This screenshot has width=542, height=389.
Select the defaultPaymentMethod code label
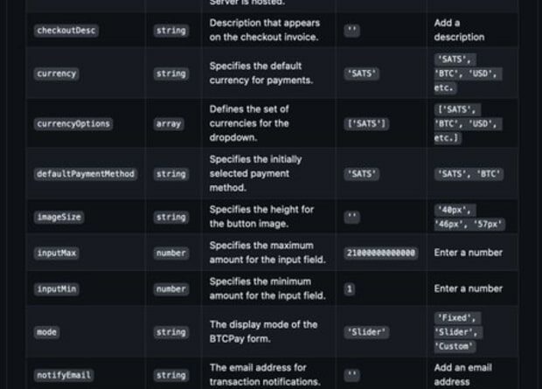click(x=86, y=174)
